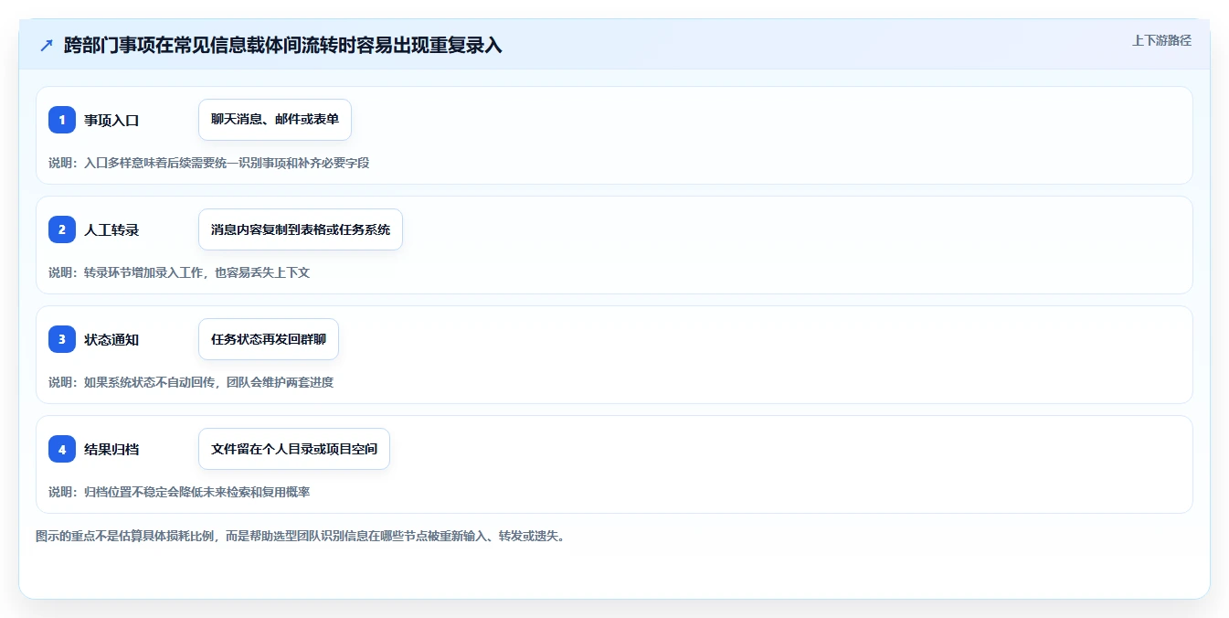Click the 上下游路径 label in the header
1229x618 pixels.
[1161, 40]
